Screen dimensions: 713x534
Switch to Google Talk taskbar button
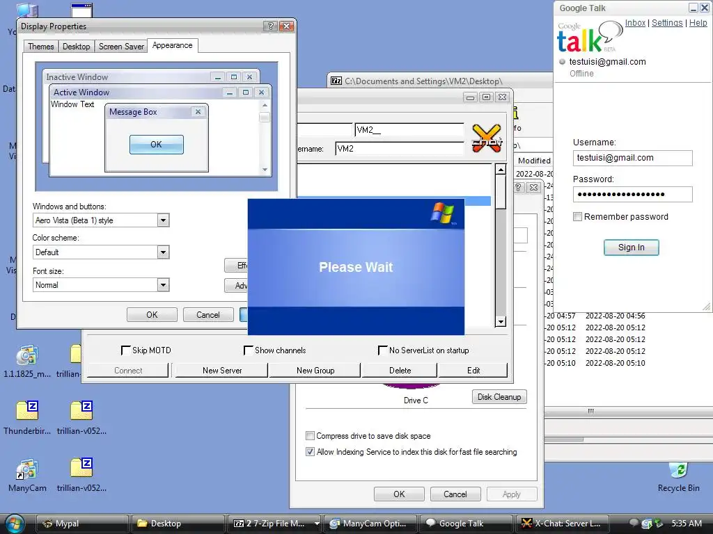[466, 524]
